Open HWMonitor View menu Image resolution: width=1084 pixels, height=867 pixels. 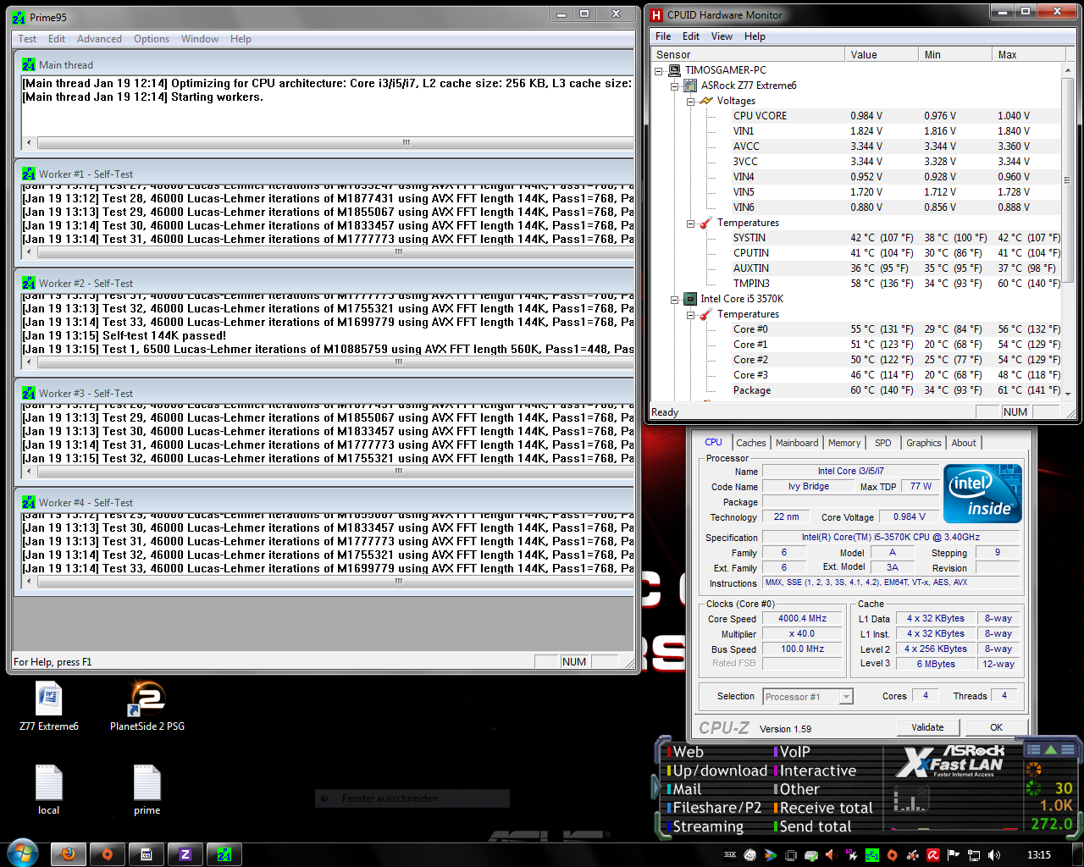pos(722,36)
